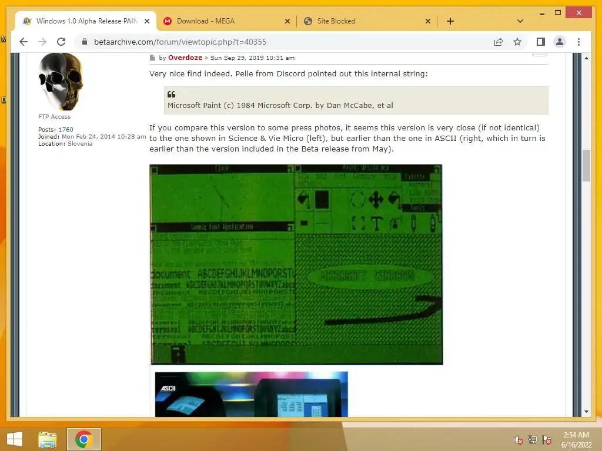602x451 pixels.
Task: View site security lock info
Action: coord(85,42)
